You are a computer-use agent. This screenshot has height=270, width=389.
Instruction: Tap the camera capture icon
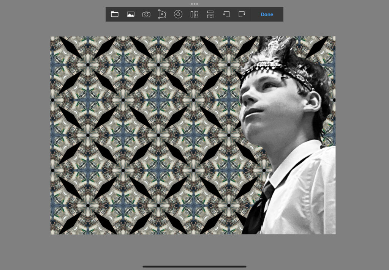coord(146,14)
